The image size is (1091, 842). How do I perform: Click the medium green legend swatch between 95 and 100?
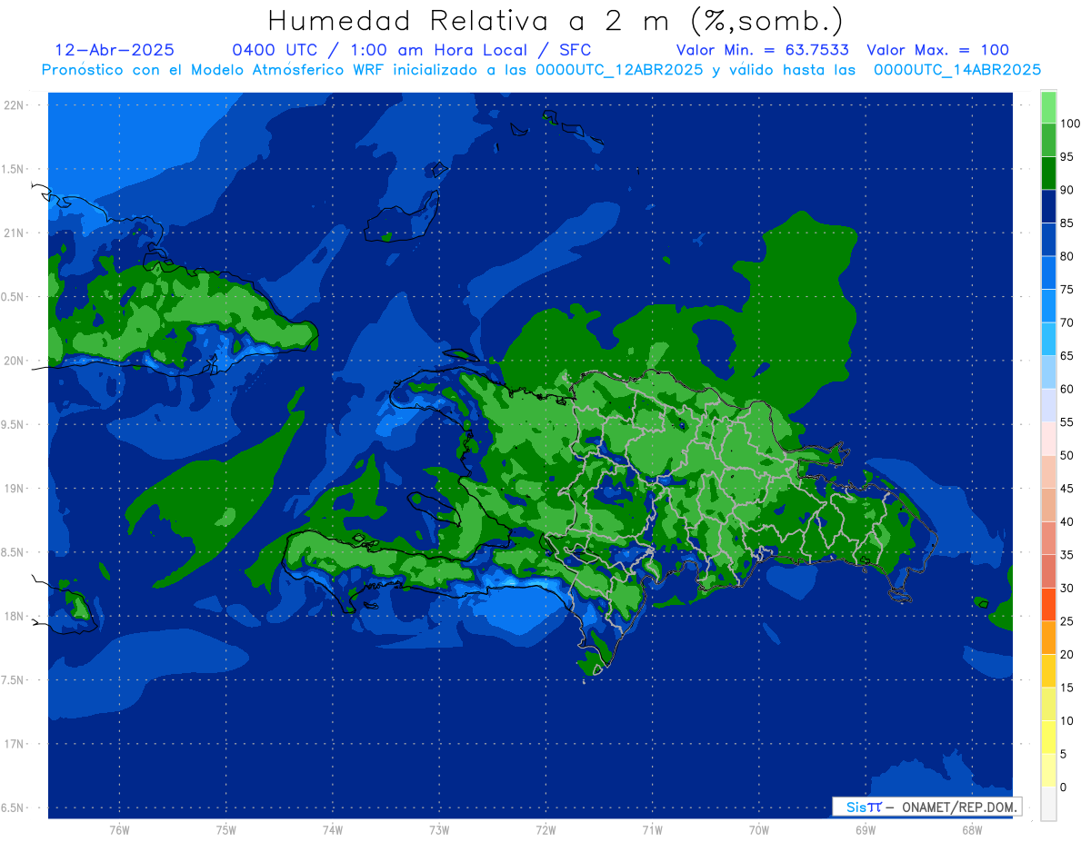pos(1048,140)
